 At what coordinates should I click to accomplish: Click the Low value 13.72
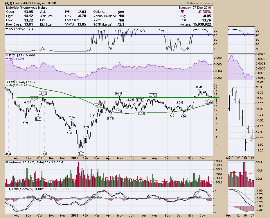(28, 20)
